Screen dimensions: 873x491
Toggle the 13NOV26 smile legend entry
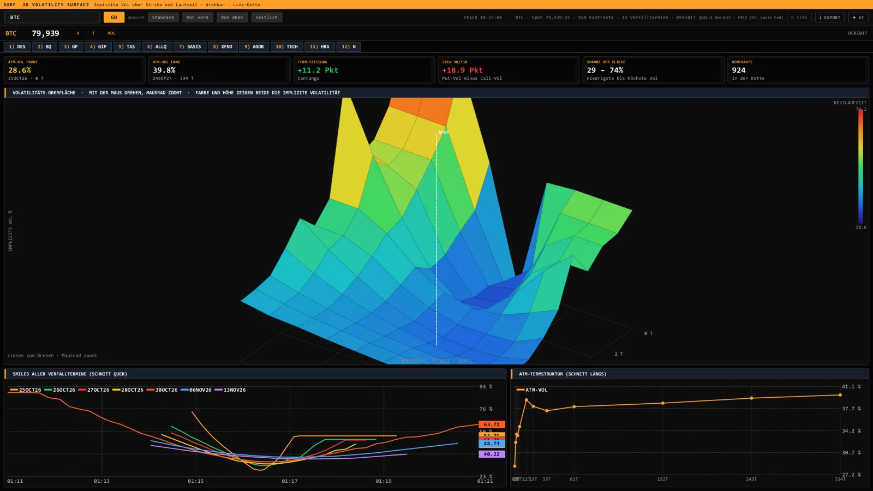coord(230,390)
